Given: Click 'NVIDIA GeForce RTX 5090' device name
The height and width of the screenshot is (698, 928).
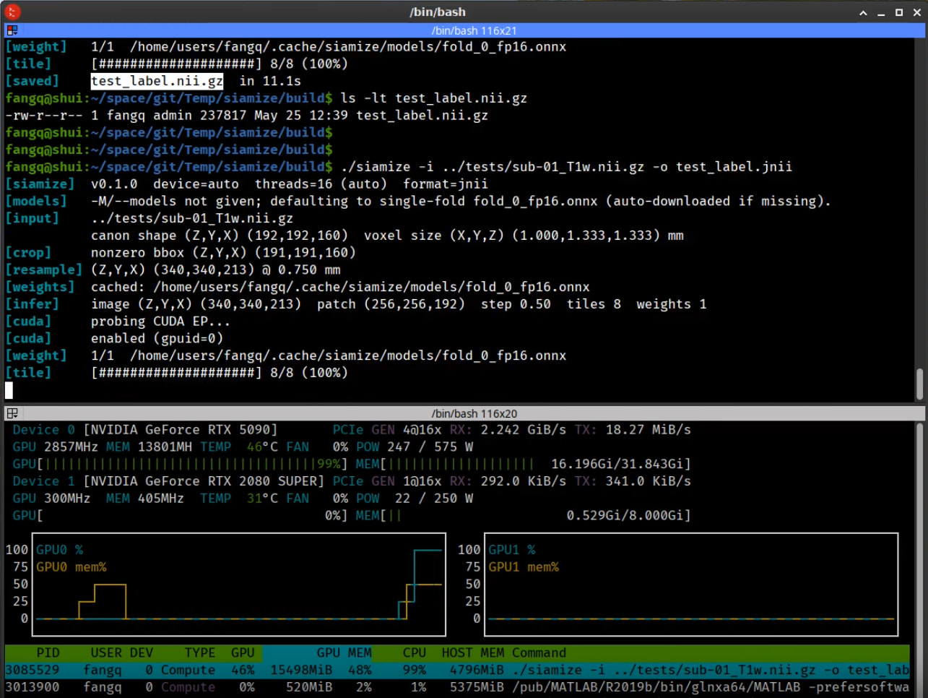Looking at the screenshot, I should [x=181, y=429].
